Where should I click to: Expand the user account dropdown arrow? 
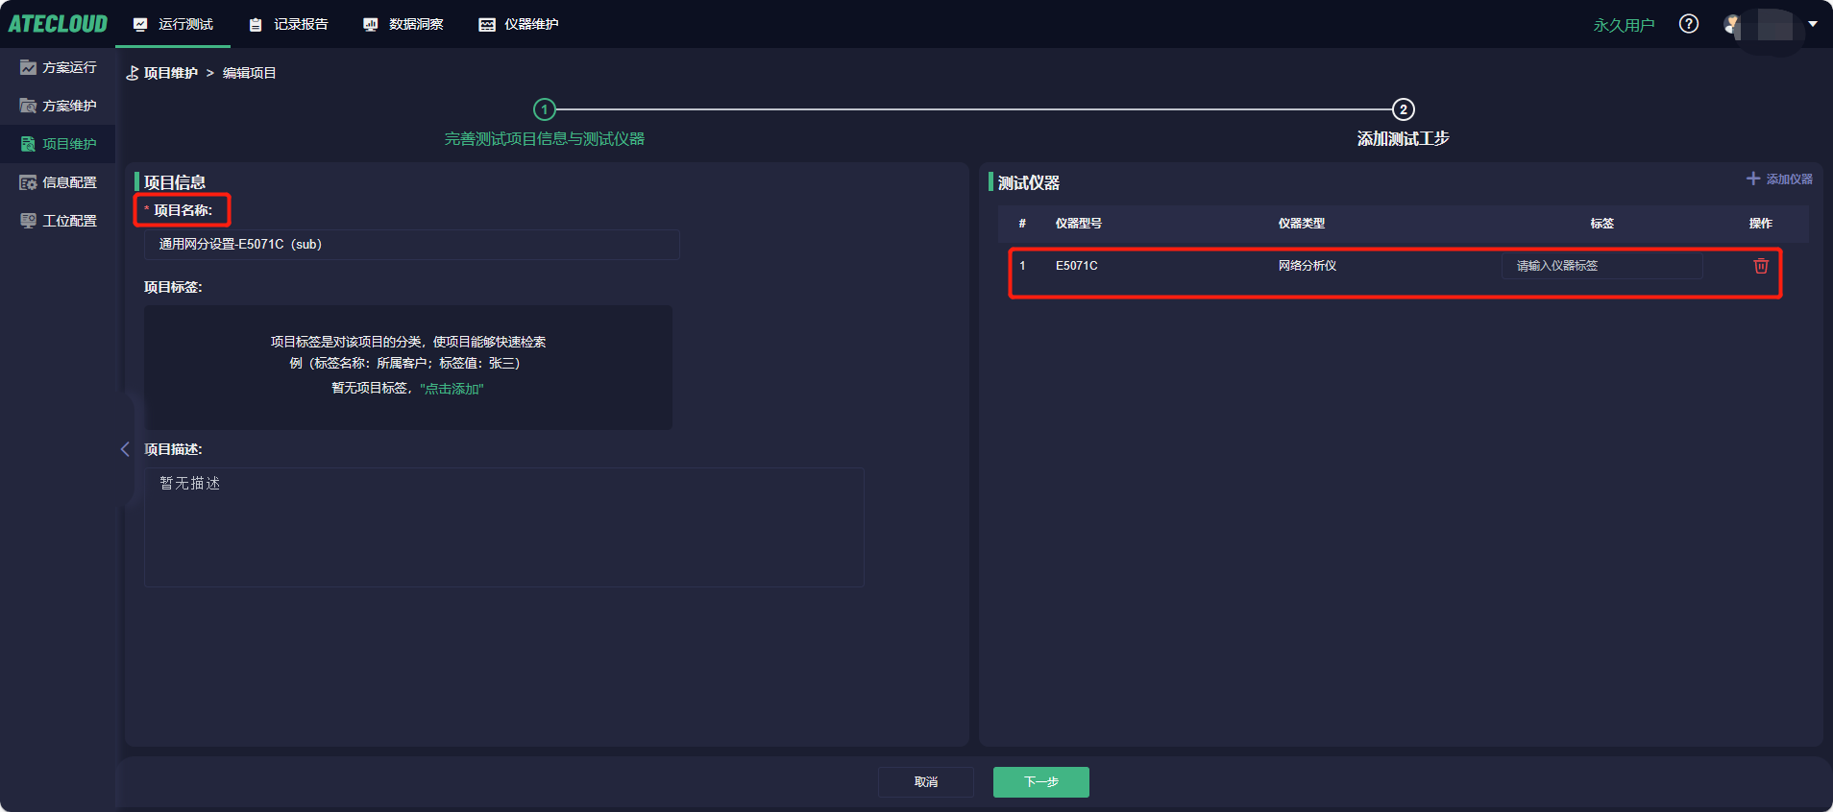[x=1813, y=24]
